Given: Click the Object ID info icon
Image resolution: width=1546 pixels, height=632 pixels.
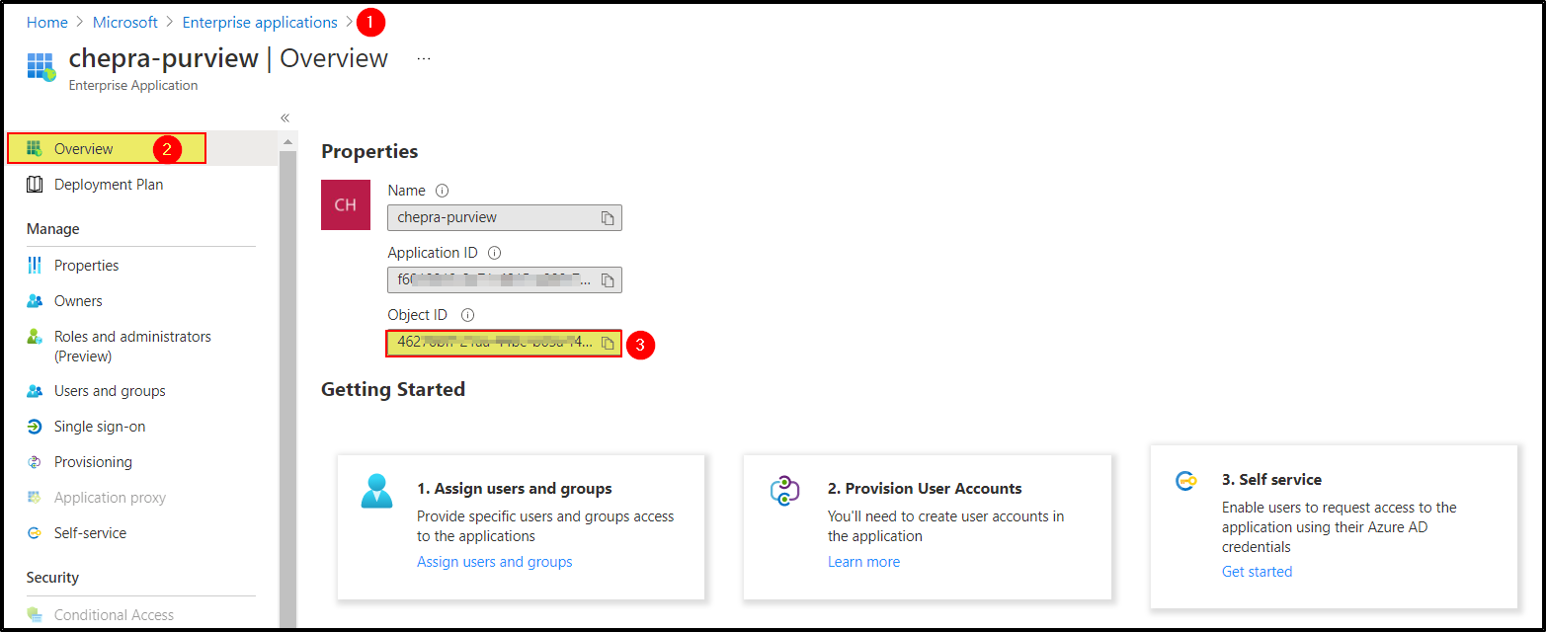Looking at the screenshot, I should click(x=468, y=315).
